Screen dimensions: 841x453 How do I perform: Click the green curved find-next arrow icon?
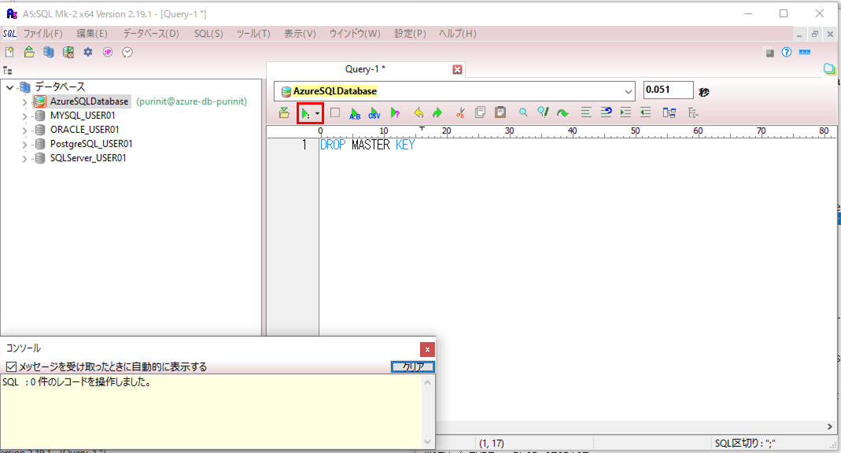point(562,112)
